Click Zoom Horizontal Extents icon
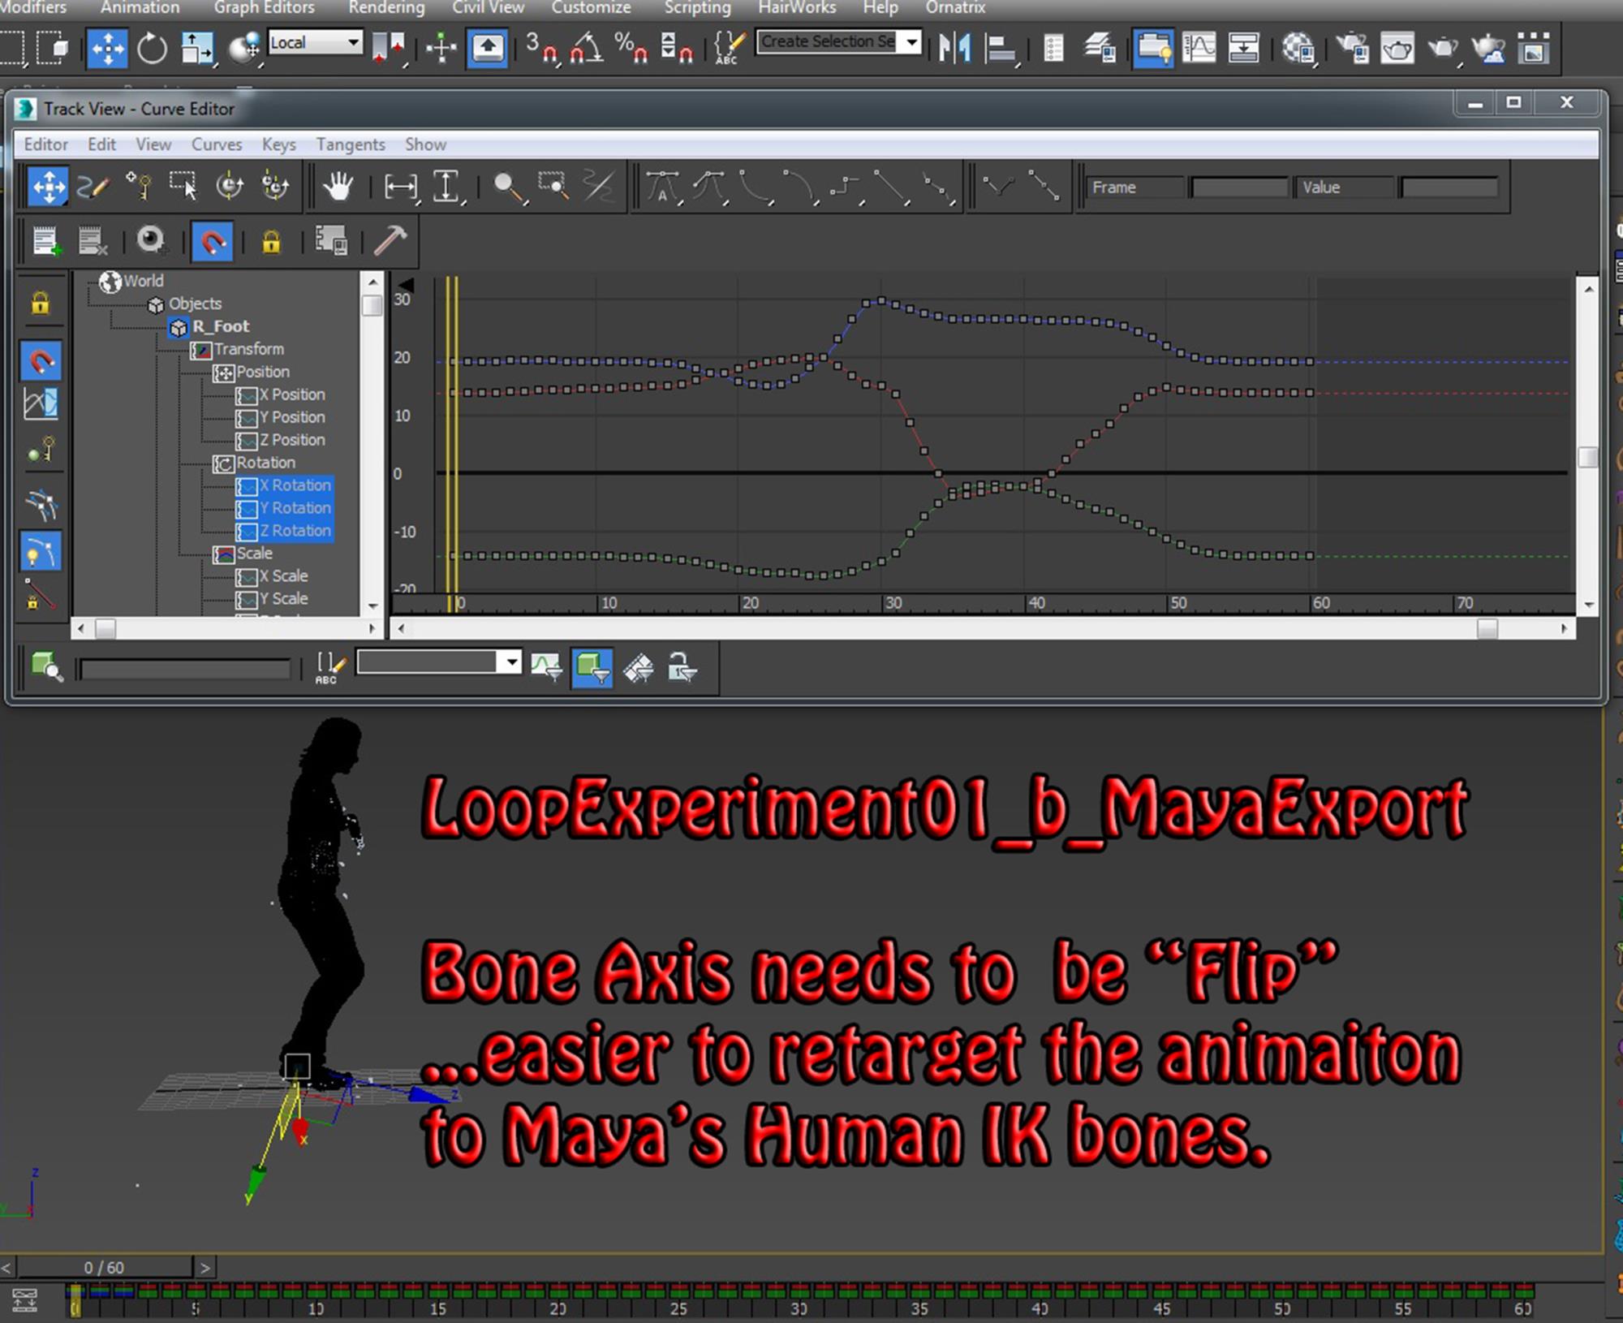 click(401, 187)
